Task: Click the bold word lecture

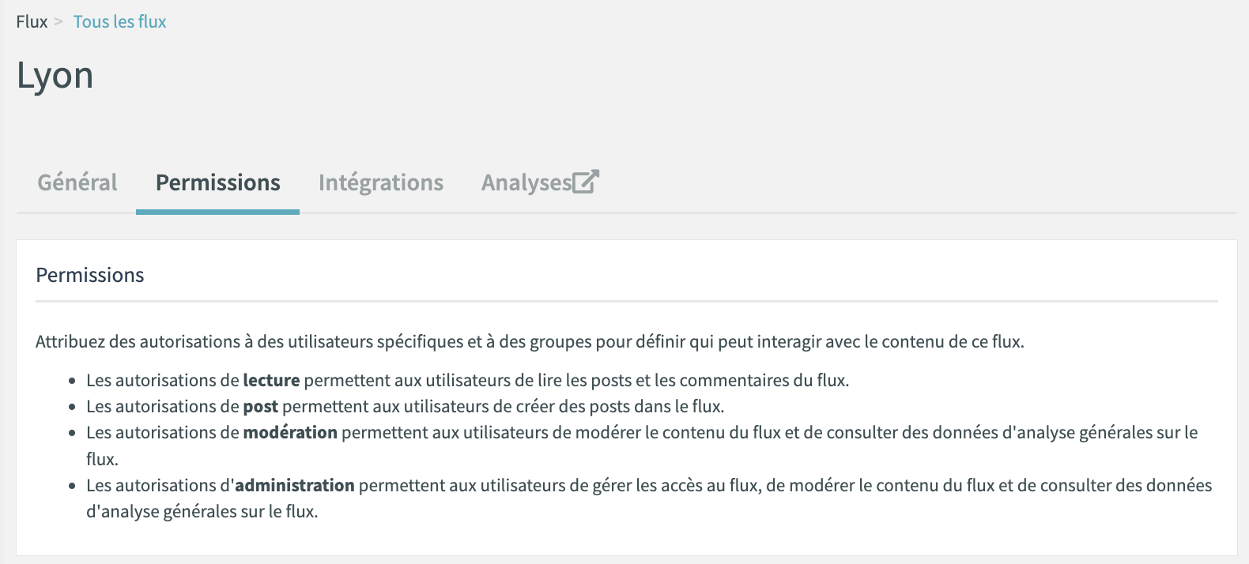Action: click(x=271, y=380)
